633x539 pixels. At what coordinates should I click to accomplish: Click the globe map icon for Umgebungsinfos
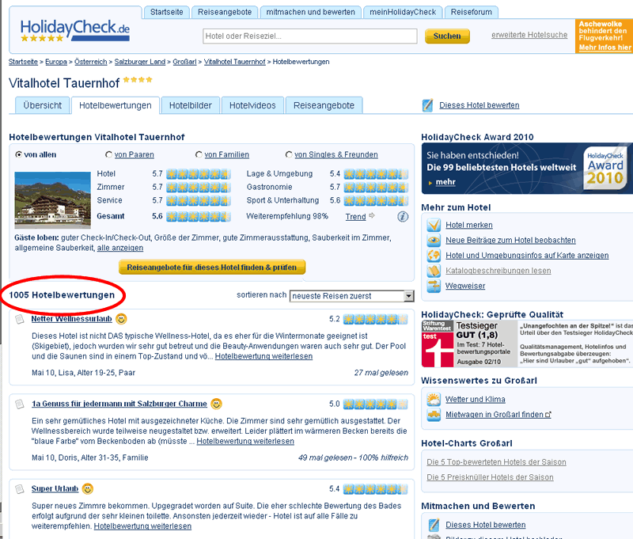(434, 256)
